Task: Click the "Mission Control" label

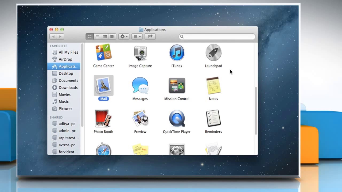Action: click(x=177, y=99)
